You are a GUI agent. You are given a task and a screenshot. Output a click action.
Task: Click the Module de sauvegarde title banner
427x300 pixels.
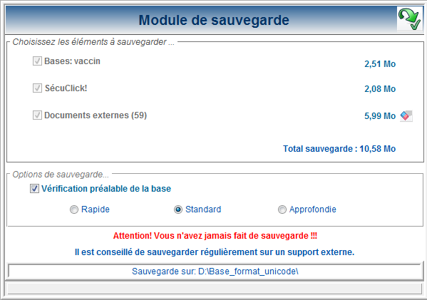click(x=214, y=20)
